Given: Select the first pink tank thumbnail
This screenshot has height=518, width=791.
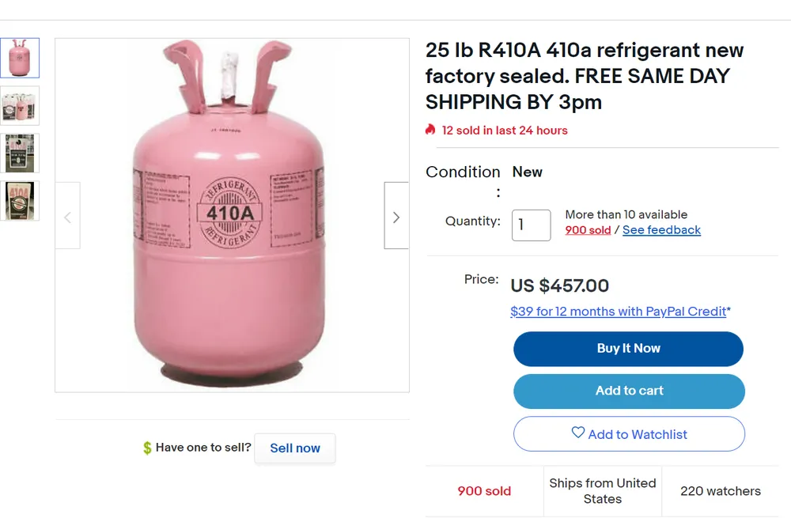Looking at the screenshot, I should click(x=19, y=58).
